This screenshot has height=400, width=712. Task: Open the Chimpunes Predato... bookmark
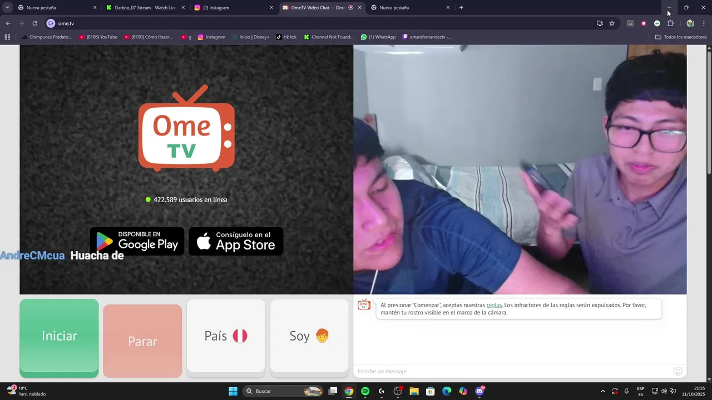coord(47,37)
